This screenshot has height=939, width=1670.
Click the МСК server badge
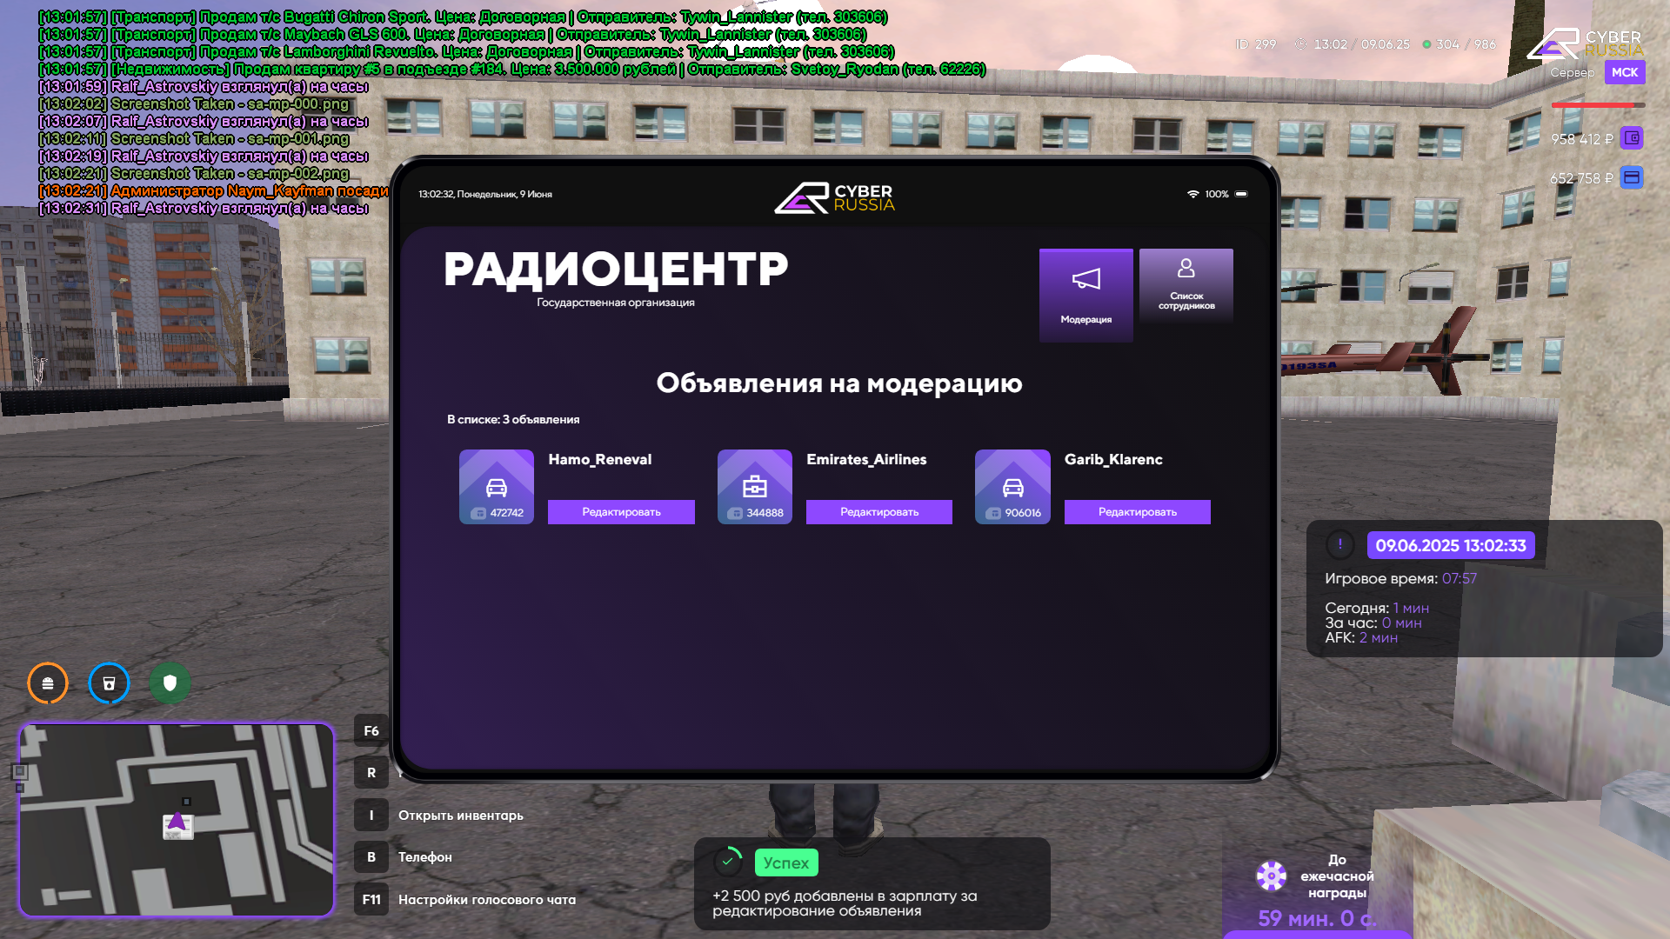click(x=1625, y=72)
